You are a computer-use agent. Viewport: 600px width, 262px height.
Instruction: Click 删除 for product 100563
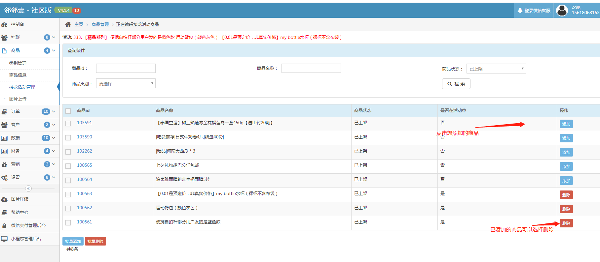tap(566, 195)
